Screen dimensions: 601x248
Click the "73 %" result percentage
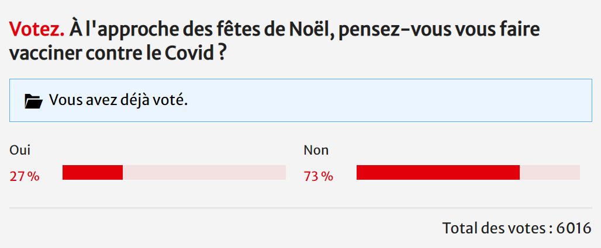[319, 176]
